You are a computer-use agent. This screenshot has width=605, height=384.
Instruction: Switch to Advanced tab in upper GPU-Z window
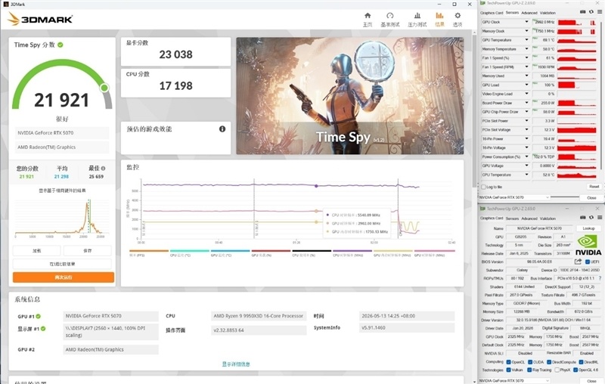click(x=529, y=13)
